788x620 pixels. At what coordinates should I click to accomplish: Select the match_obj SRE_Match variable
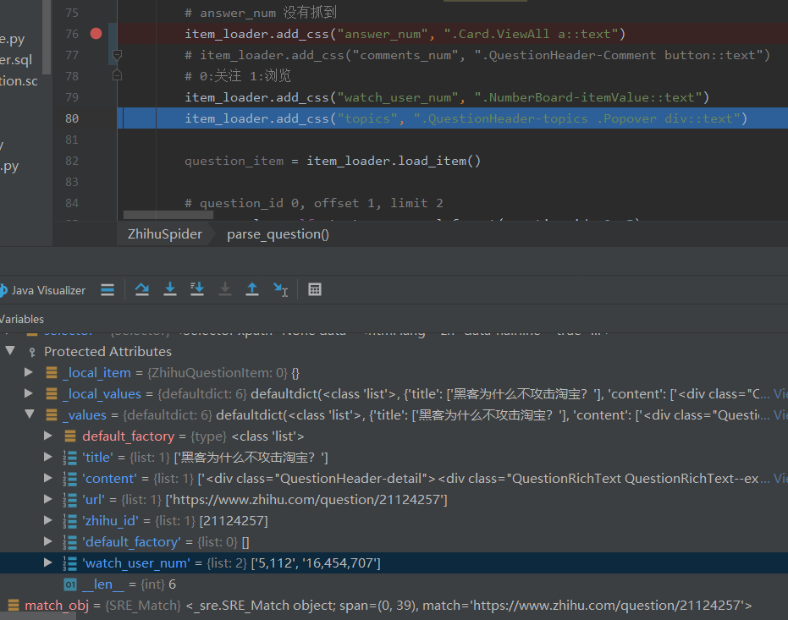tap(394, 606)
